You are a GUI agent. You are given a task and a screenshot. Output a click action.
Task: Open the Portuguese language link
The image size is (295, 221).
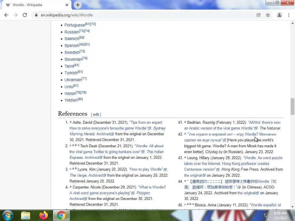tap(75, 25)
